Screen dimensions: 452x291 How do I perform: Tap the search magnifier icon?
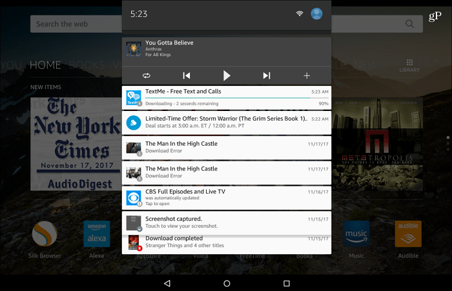pyautogui.click(x=409, y=24)
